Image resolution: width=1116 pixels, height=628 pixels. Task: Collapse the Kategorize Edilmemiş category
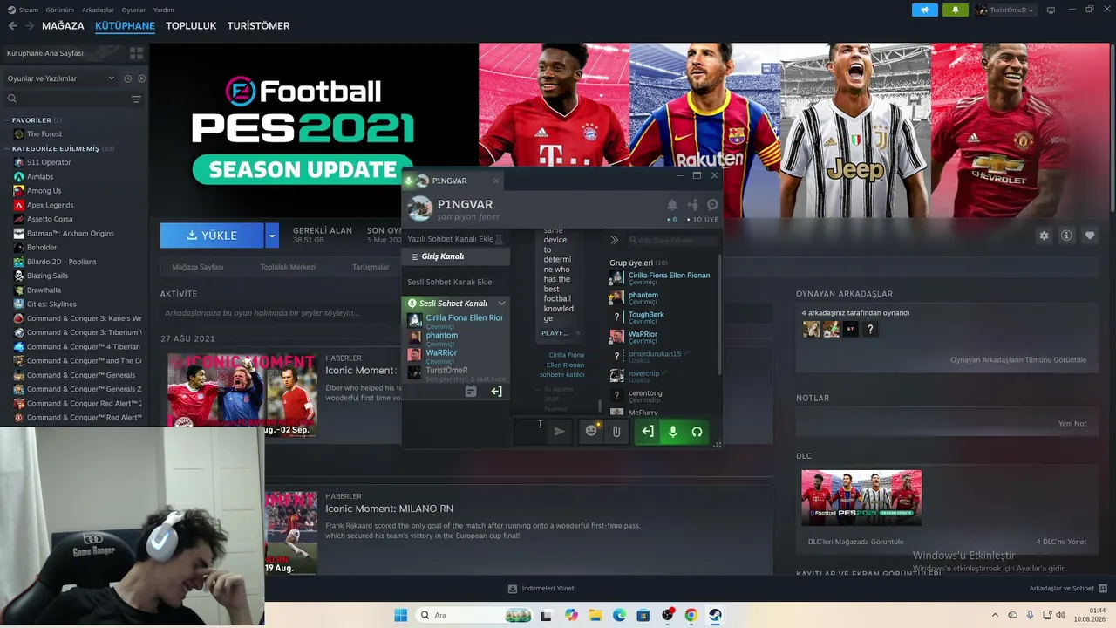pyautogui.click(x=7, y=149)
